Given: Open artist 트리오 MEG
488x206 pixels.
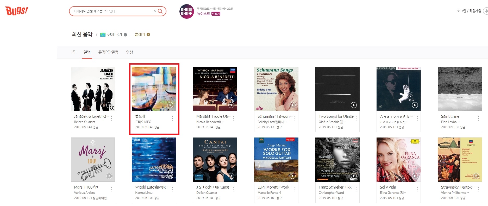Looking at the screenshot, I should tap(143, 122).
